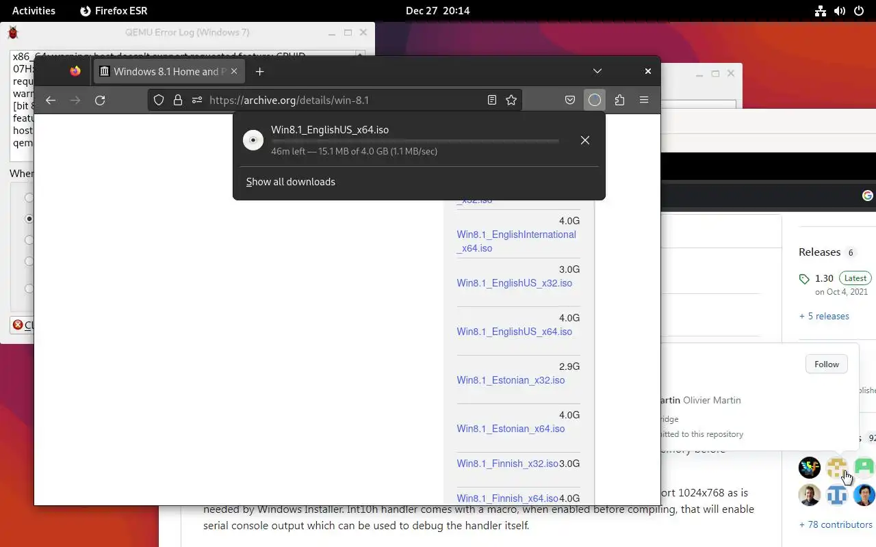Download Win8.1_EnglishInternational_x64.iso
876x547 pixels.
coord(517,241)
